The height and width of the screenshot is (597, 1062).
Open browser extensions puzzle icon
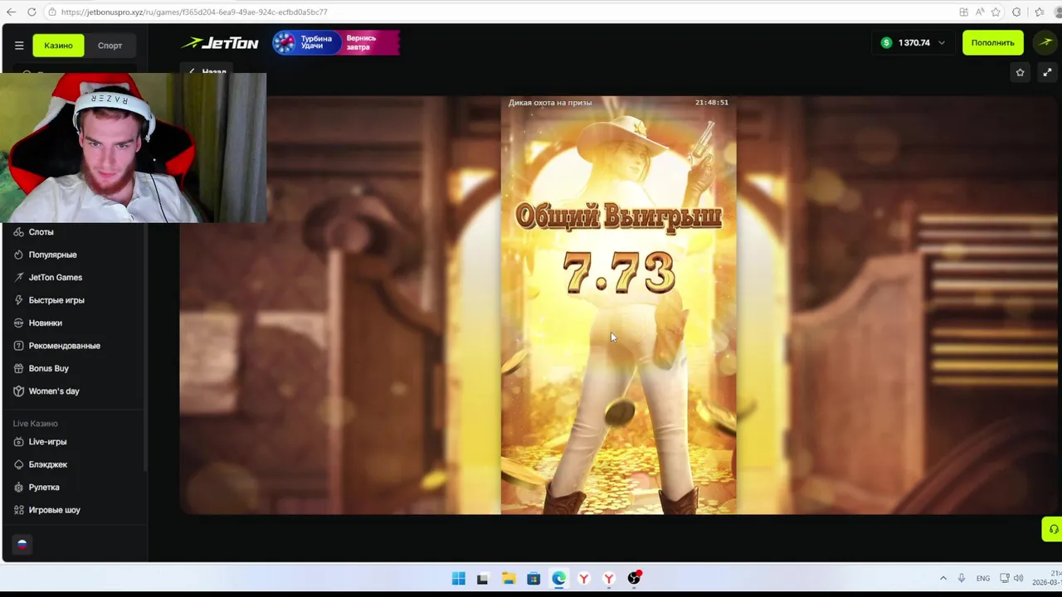pyautogui.click(x=1016, y=12)
